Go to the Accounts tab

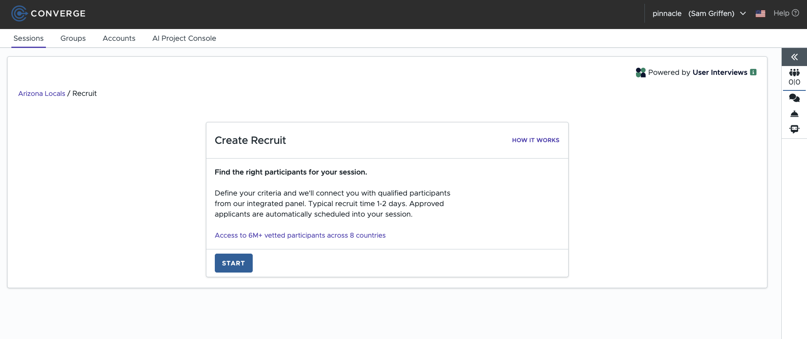(x=119, y=38)
